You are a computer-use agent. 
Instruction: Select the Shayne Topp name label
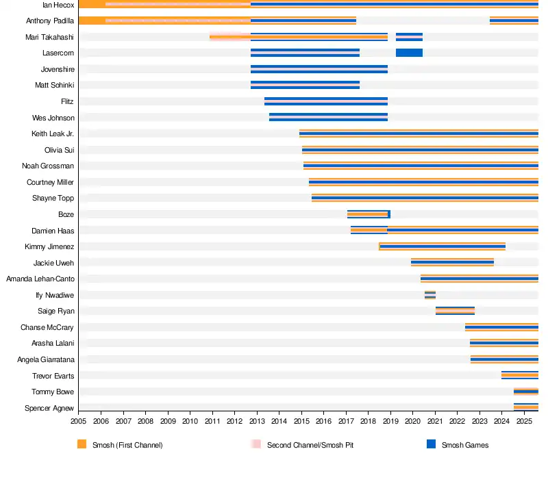[53, 199]
